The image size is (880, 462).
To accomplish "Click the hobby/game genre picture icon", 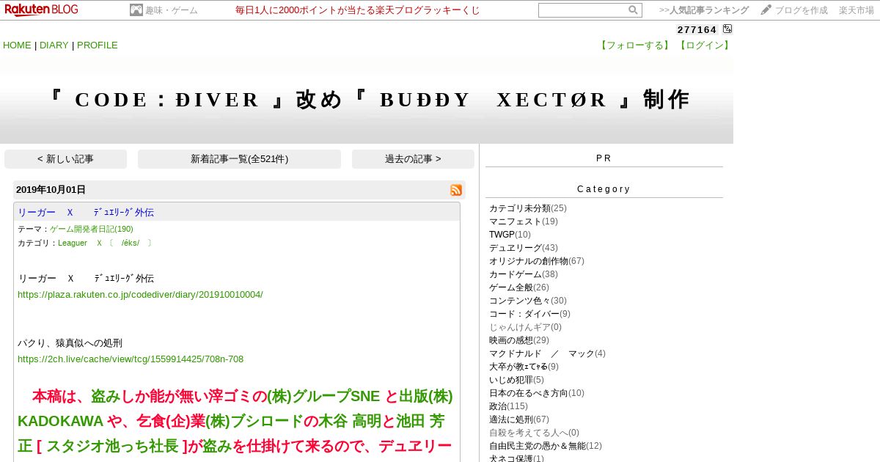I will 136,10.
